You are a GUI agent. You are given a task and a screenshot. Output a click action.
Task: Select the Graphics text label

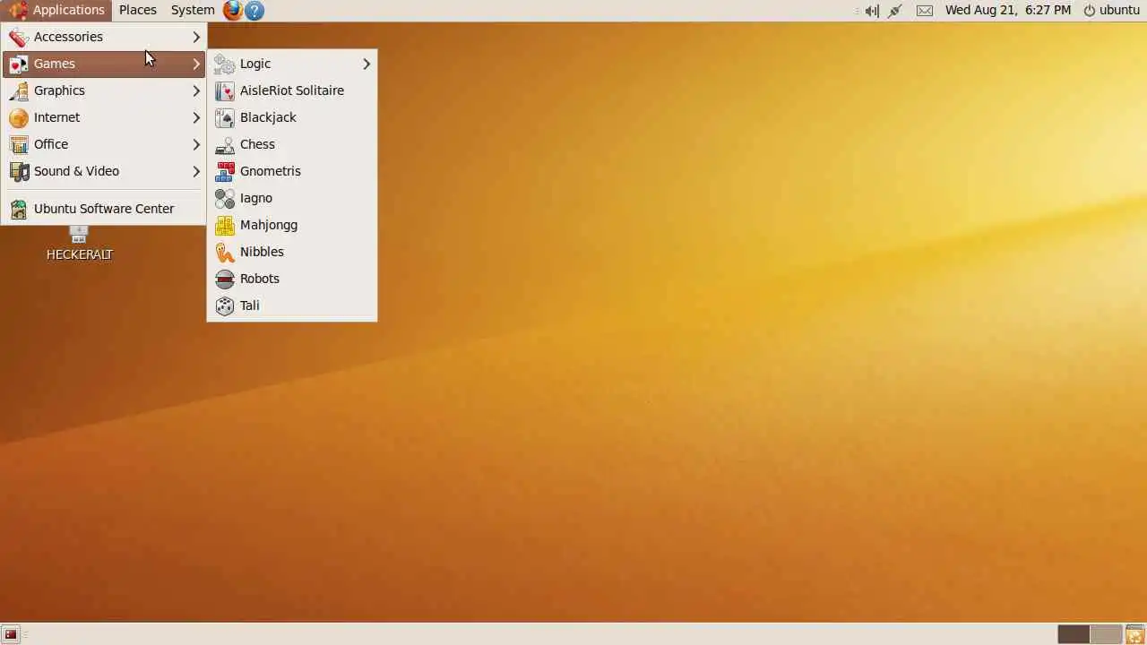(59, 90)
